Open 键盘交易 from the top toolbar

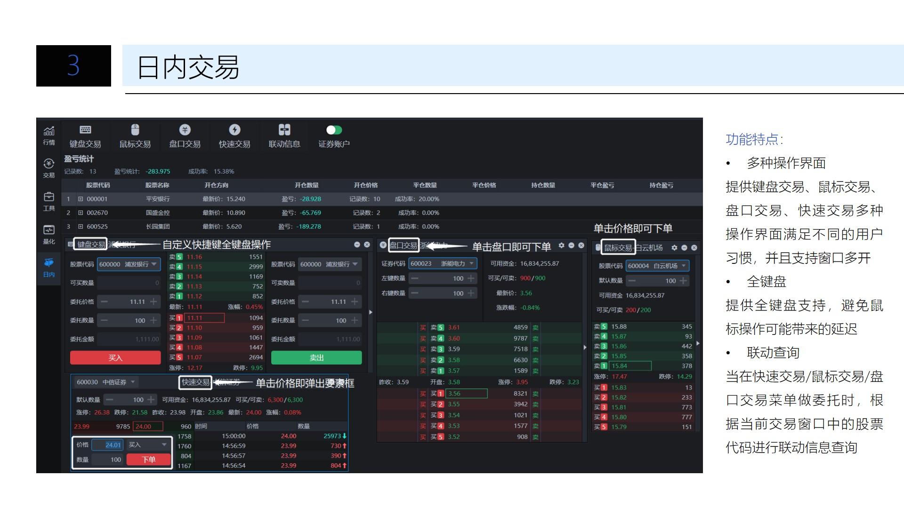pyautogui.click(x=85, y=135)
